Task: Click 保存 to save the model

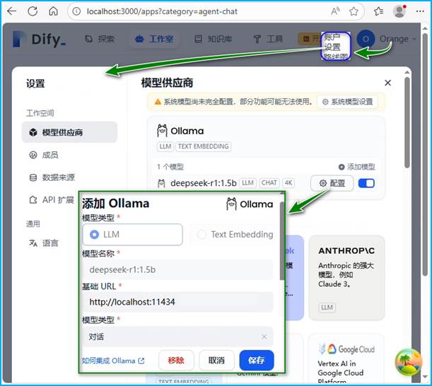Action: 257,361
